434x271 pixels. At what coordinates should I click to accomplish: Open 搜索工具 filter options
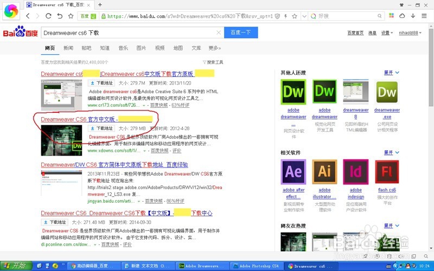coord(213,62)
